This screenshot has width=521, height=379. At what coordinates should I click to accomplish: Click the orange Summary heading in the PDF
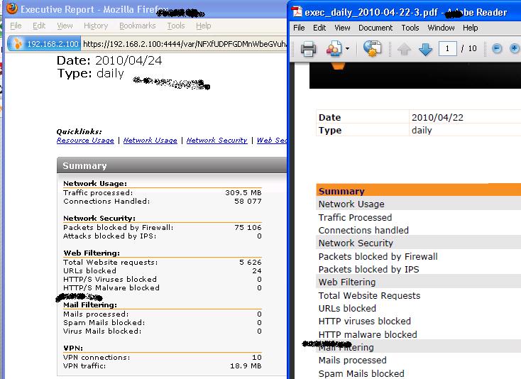coord(341,192)
